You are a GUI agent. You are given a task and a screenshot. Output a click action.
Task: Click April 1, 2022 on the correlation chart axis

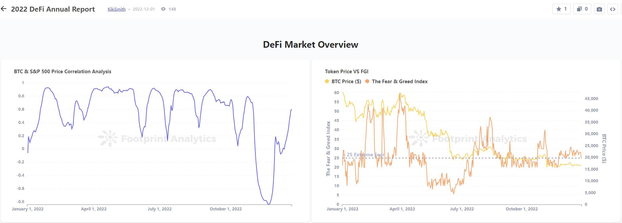[94, 209]
